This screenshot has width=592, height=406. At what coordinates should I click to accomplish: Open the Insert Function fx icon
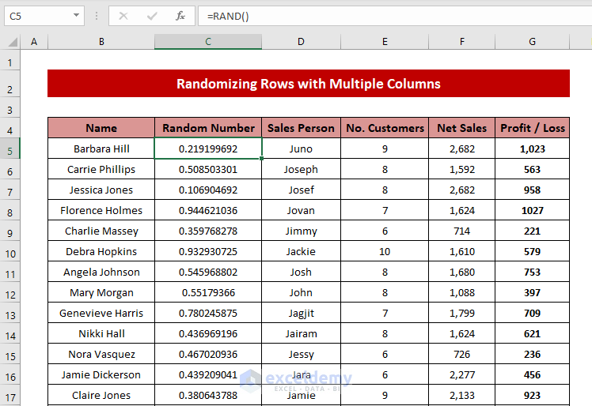[x=180, y=17]
